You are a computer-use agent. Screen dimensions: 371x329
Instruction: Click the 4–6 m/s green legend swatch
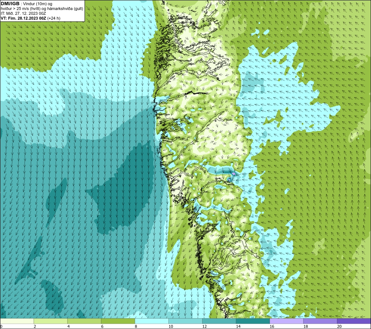coord(84,321)
